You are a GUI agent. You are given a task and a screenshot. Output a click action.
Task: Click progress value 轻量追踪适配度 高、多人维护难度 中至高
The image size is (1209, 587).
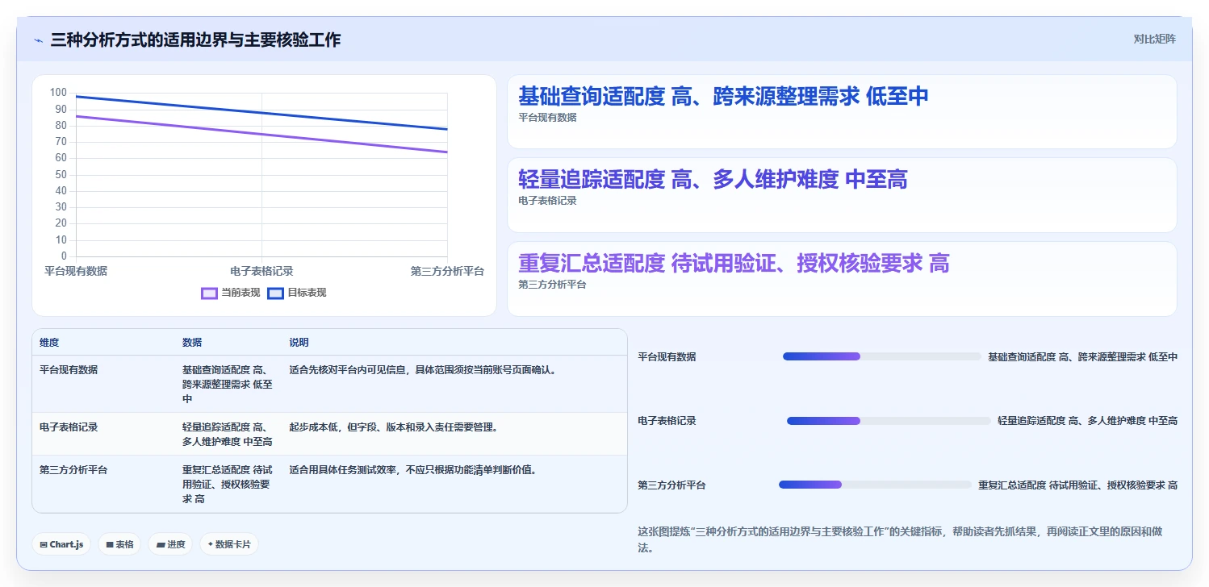(x=1088, y=421)
